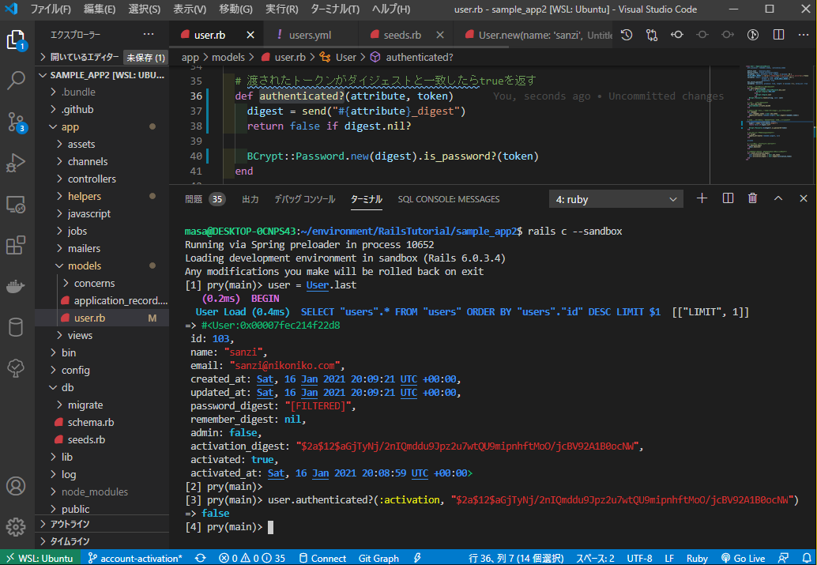
Task: Maximize the panel with the up chevron
Action: tap(777, 199)
